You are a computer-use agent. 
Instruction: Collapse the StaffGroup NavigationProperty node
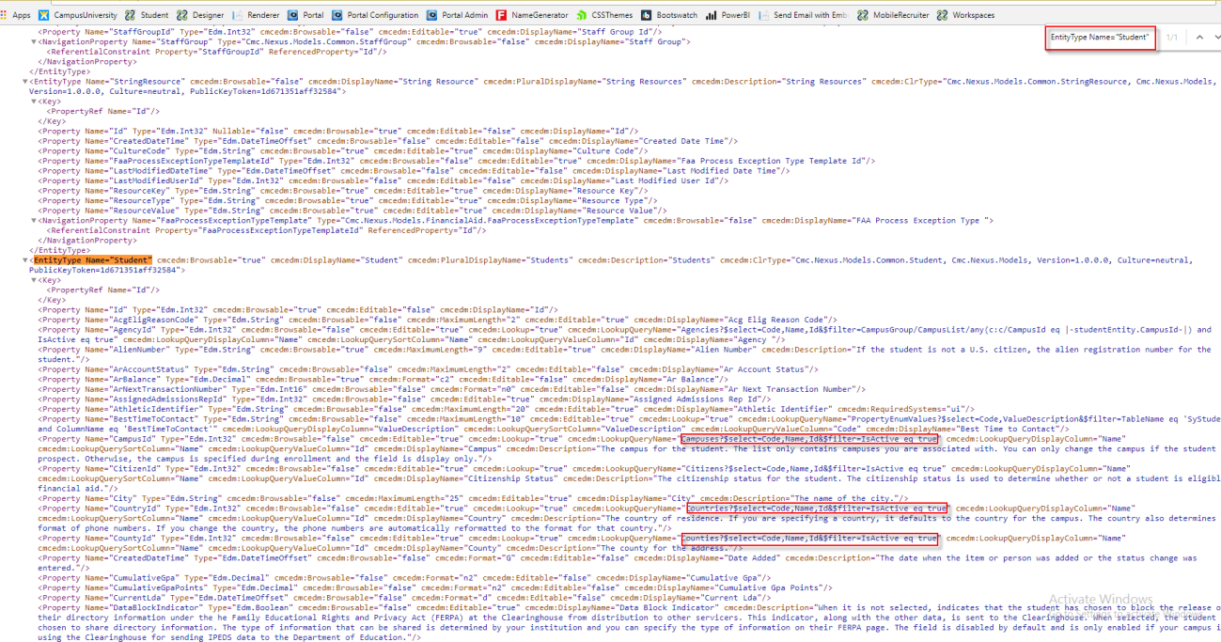(33, 42)
